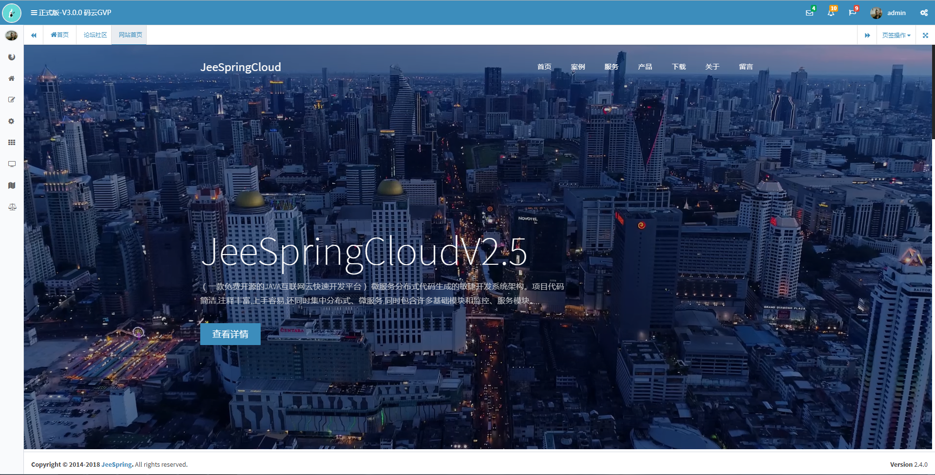Open 留言 in the website navigation
The image size is (935, 475).
746,67
